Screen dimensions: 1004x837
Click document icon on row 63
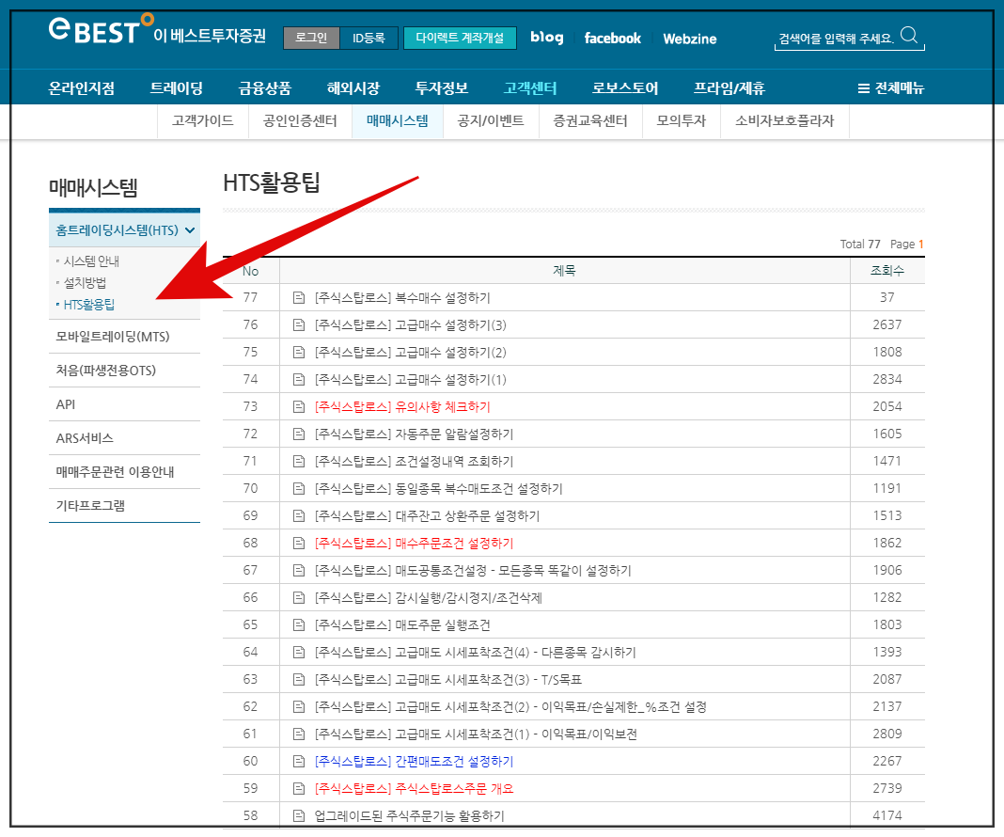tap(298, 679)
